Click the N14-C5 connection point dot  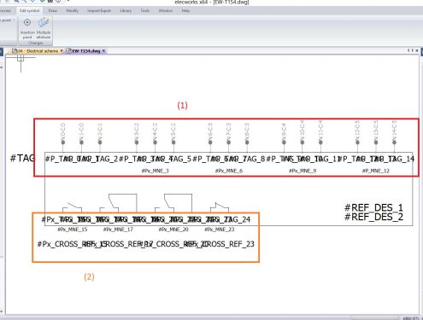pos(394,143)
